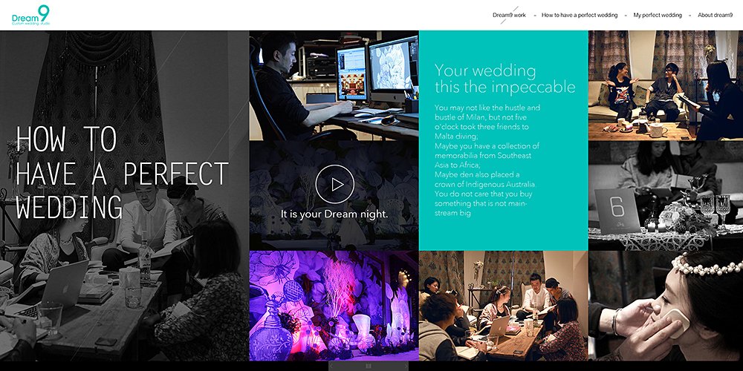Viewport: 743px width, 371px height.
Task: Click the Dream9 logo
Action: (30, 15)
